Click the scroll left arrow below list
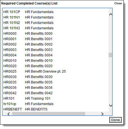 [x=9, y=114]
